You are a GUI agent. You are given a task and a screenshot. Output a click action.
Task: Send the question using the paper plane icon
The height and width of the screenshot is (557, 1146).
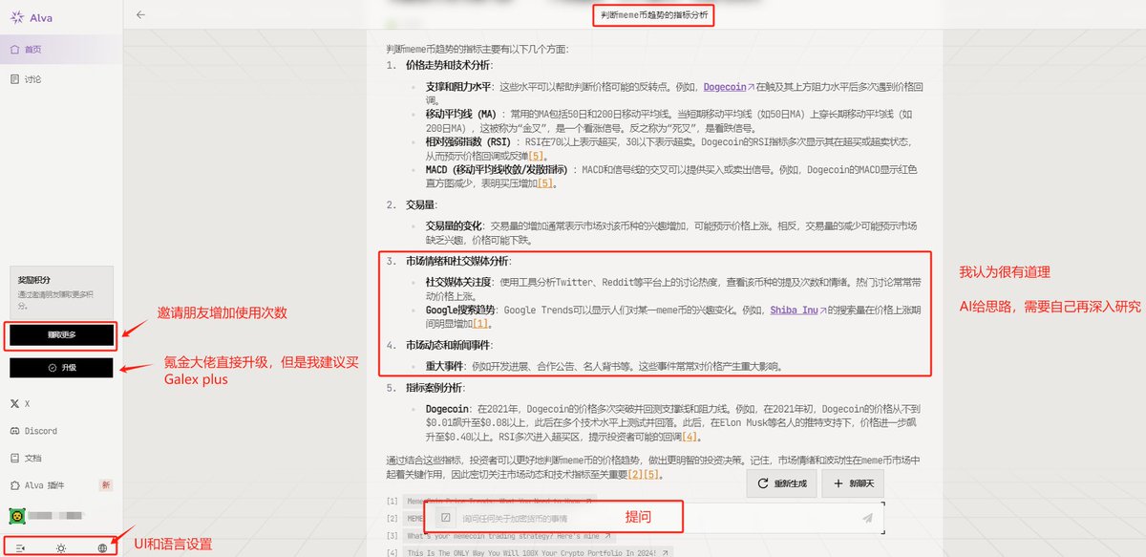tap(867, 517)
